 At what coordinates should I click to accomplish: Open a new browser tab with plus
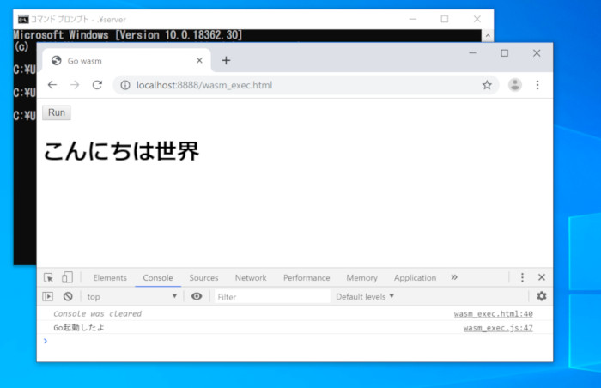point(226,61)
